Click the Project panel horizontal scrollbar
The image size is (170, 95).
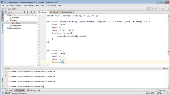[x=19, y=66]
